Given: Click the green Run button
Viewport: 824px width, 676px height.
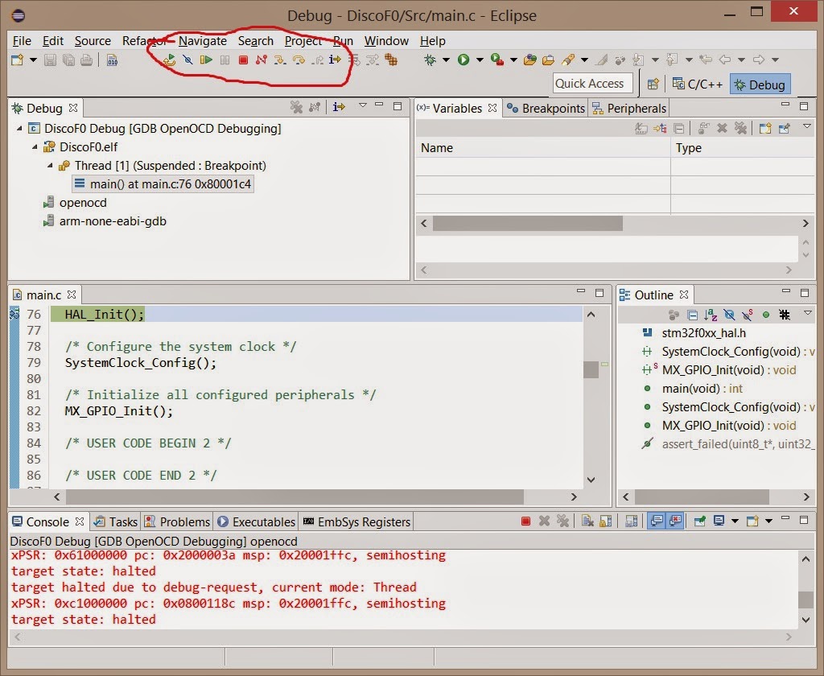Looking at the screenshot, I should [x=463, y=60].
